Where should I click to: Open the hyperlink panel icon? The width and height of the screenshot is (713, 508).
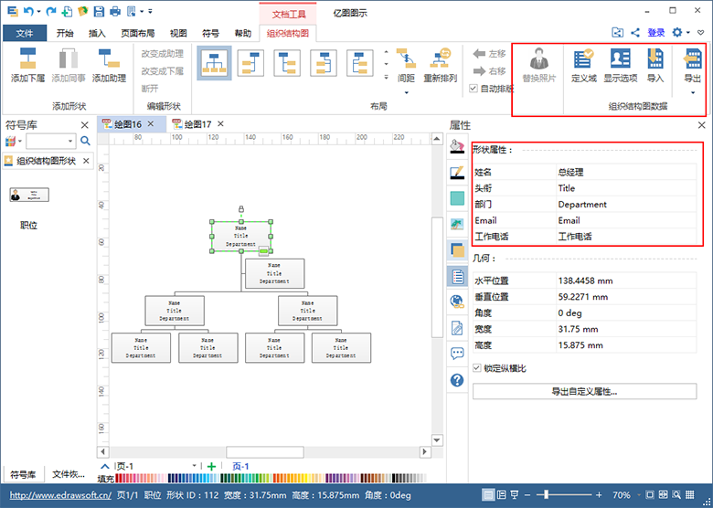[457, 302]
